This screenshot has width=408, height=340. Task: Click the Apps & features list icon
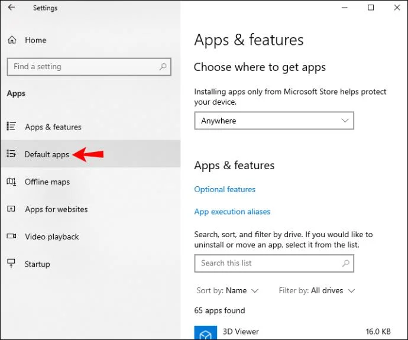[x=11, y=126]
